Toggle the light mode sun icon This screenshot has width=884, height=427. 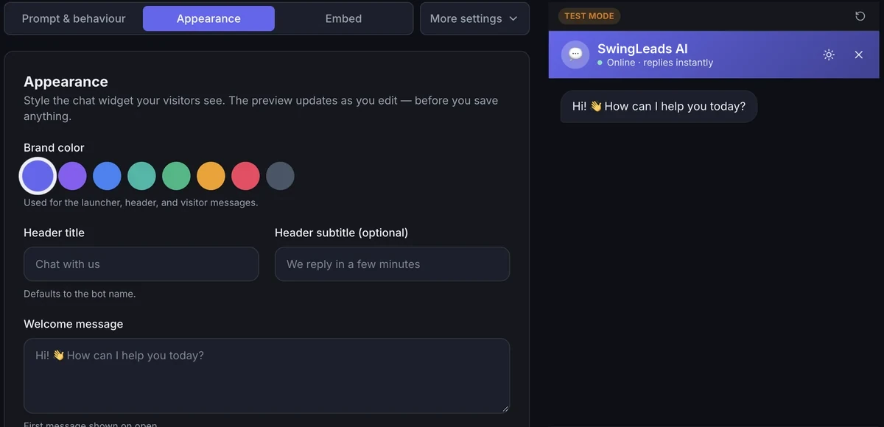click(829, 54)
